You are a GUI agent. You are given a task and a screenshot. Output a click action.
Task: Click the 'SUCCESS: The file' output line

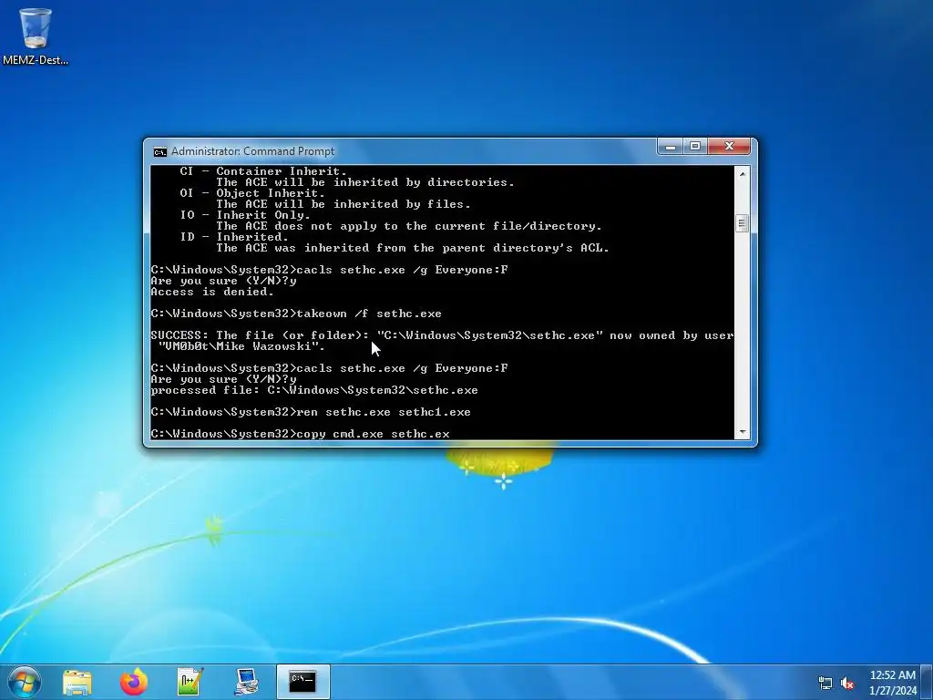[442, 335]
